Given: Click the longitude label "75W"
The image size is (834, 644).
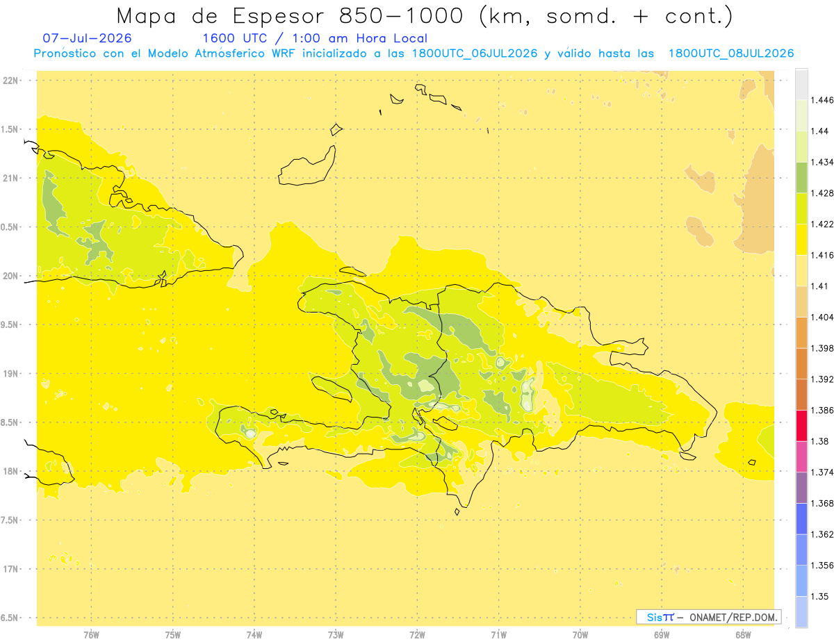Looking at the screenshot, I should [173, 634].
